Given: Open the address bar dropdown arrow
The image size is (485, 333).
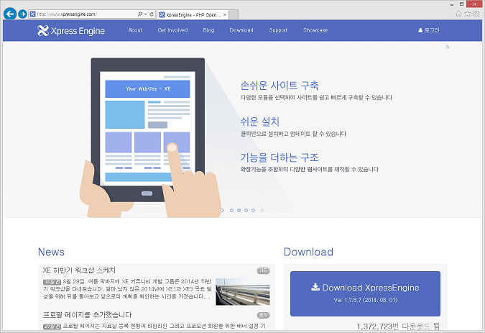Looking at the screenshot, I should coord(145,14).
